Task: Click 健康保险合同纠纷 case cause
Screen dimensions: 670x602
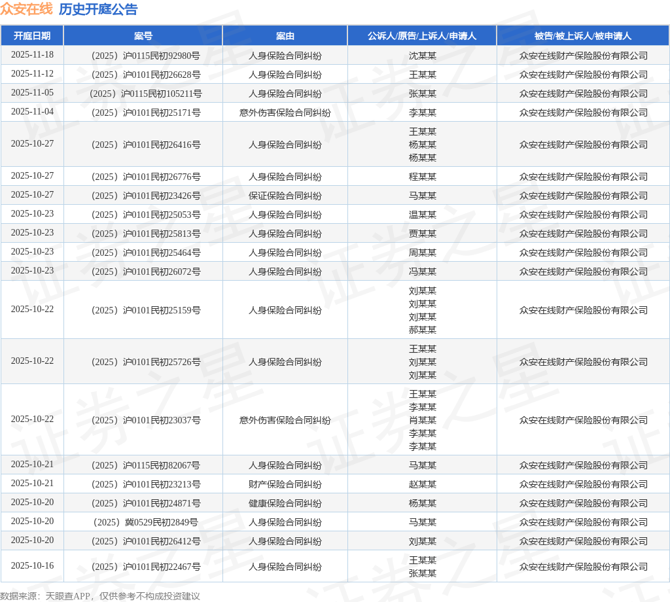Action: (285, 503)
